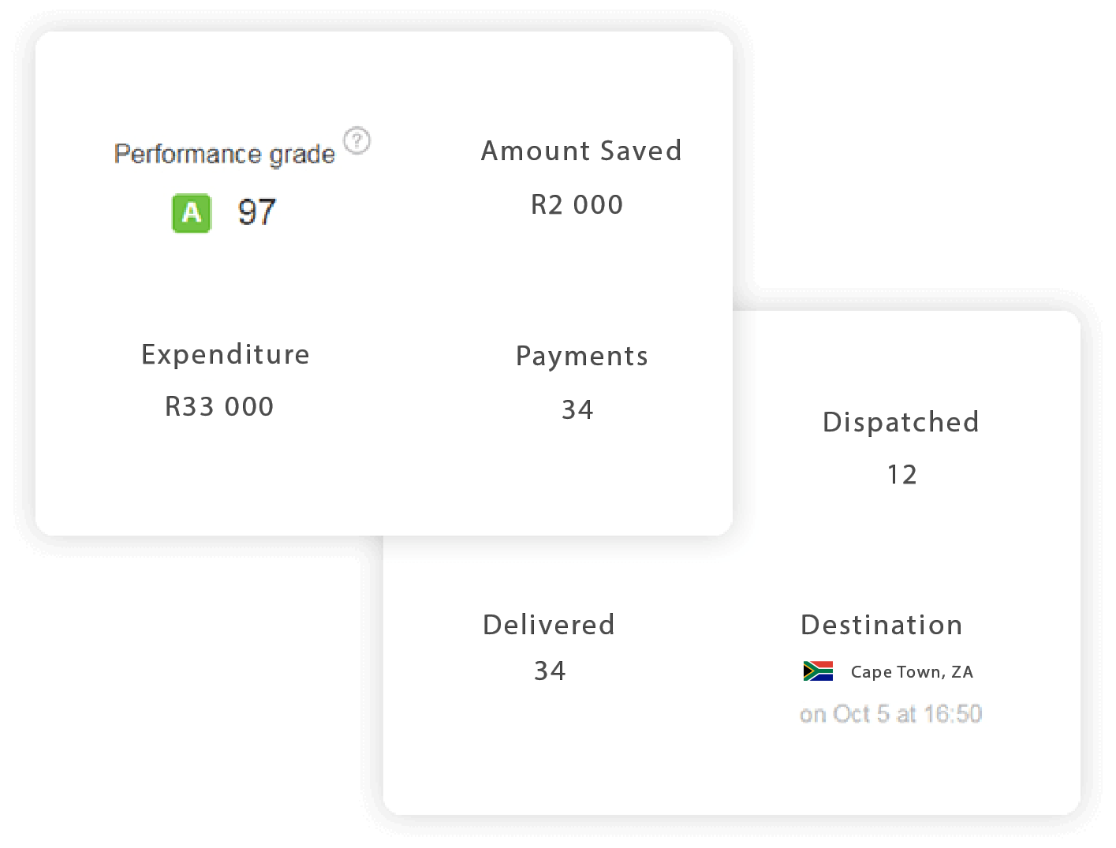The width and height of the screenshot is (1116, 848).
Task: Select the Performance grade label
Action: pyautogui.click(x=225, y=154)
